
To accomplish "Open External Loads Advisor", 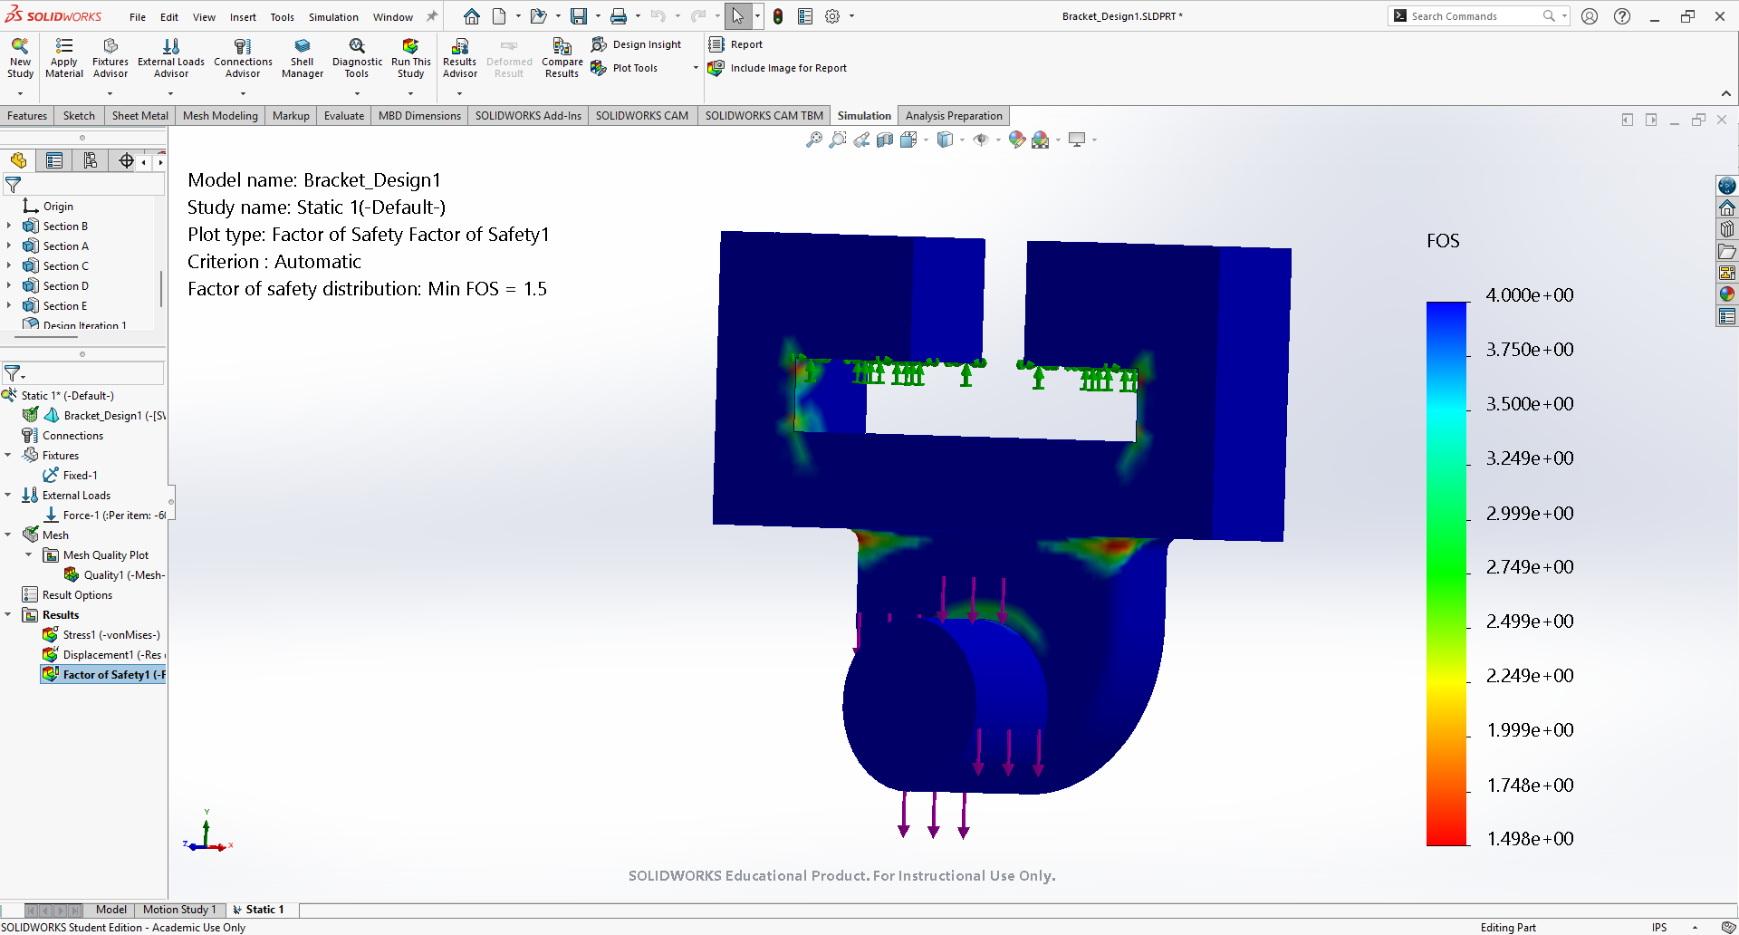I will (x=171, y=58).
